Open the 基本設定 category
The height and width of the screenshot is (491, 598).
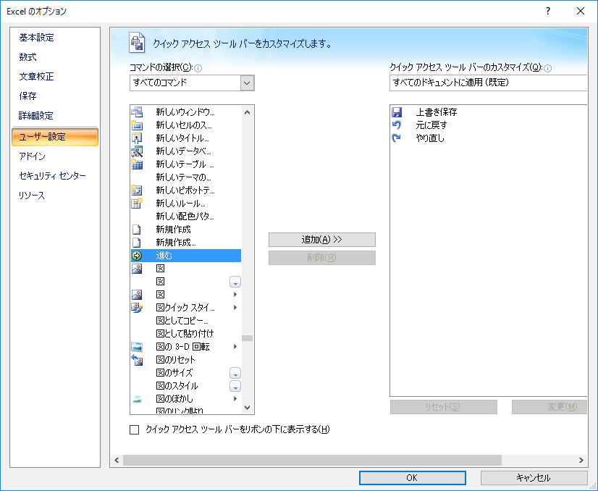tap(37, 38)
